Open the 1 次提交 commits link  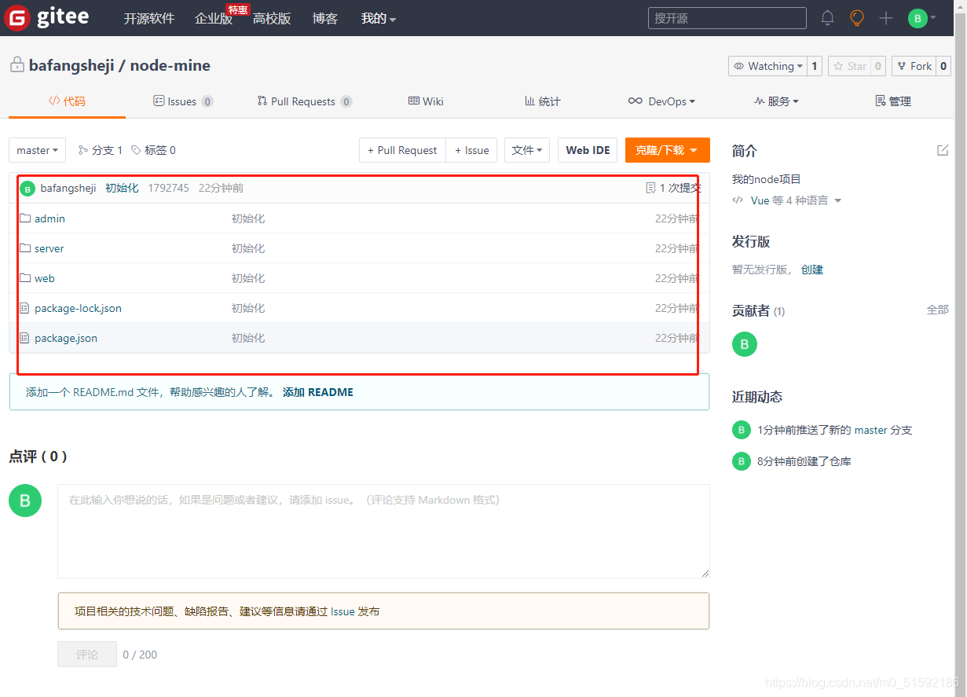coord(673,188)
